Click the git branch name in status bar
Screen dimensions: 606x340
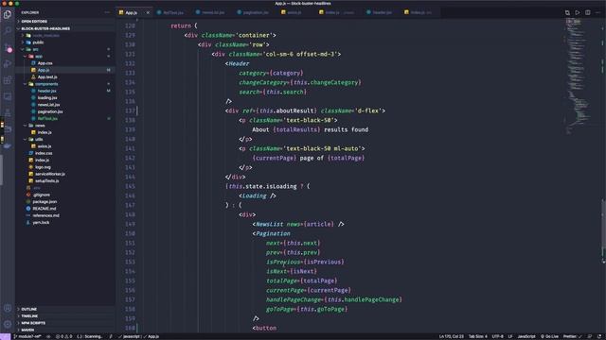click(27, 336)
